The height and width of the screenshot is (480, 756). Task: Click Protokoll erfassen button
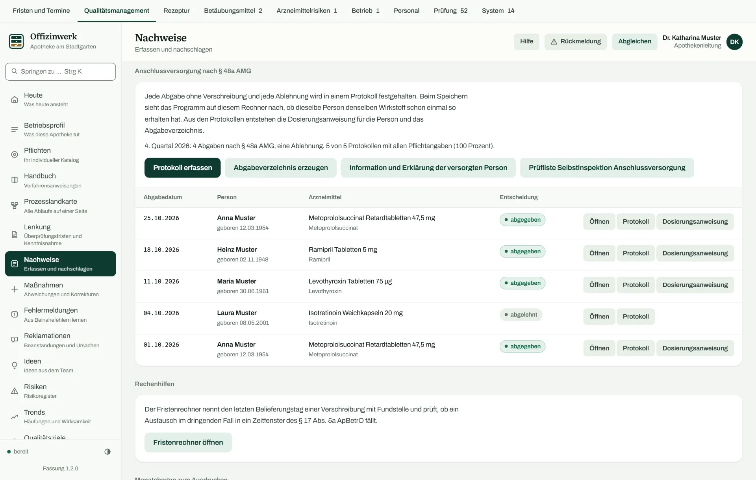click(x=182, y=168)
